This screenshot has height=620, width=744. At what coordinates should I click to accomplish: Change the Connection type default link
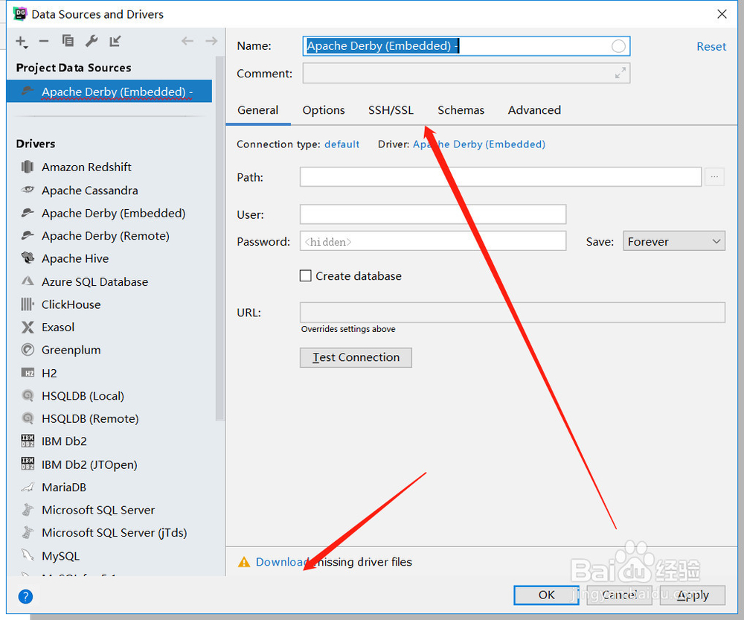click(x=341, y=144)
